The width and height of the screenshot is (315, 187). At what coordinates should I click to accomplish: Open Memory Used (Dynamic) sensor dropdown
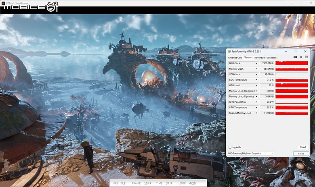click(256, 97)
